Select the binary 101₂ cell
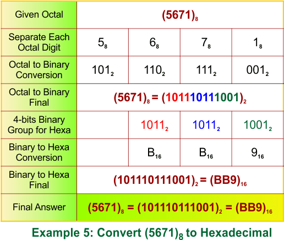 103,70
